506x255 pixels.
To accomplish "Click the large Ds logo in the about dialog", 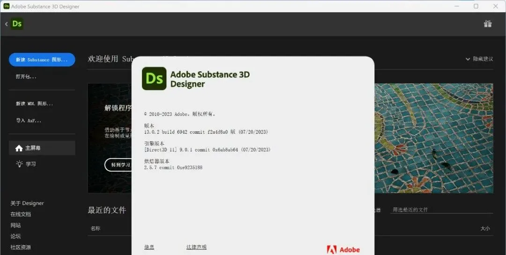I will tap(154, 78).
